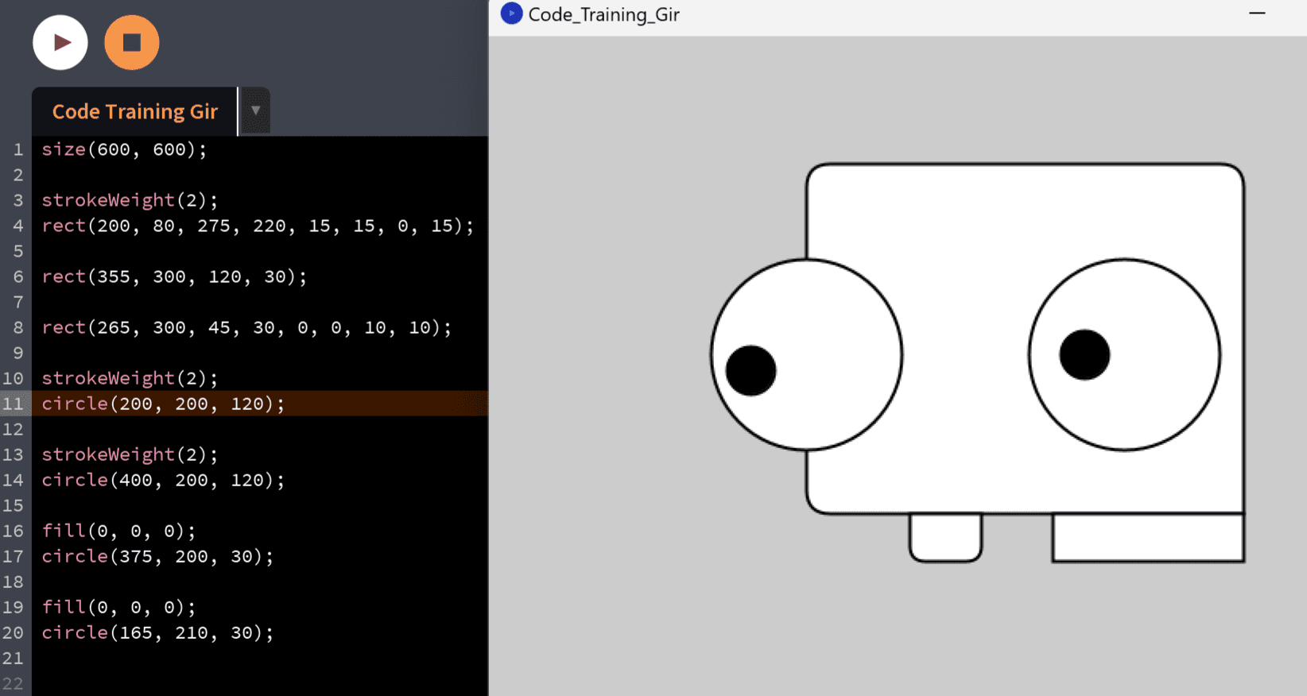Click the Run (play) button
The height and width of the screenshot is (696, 1307).
tap(60, 43)
